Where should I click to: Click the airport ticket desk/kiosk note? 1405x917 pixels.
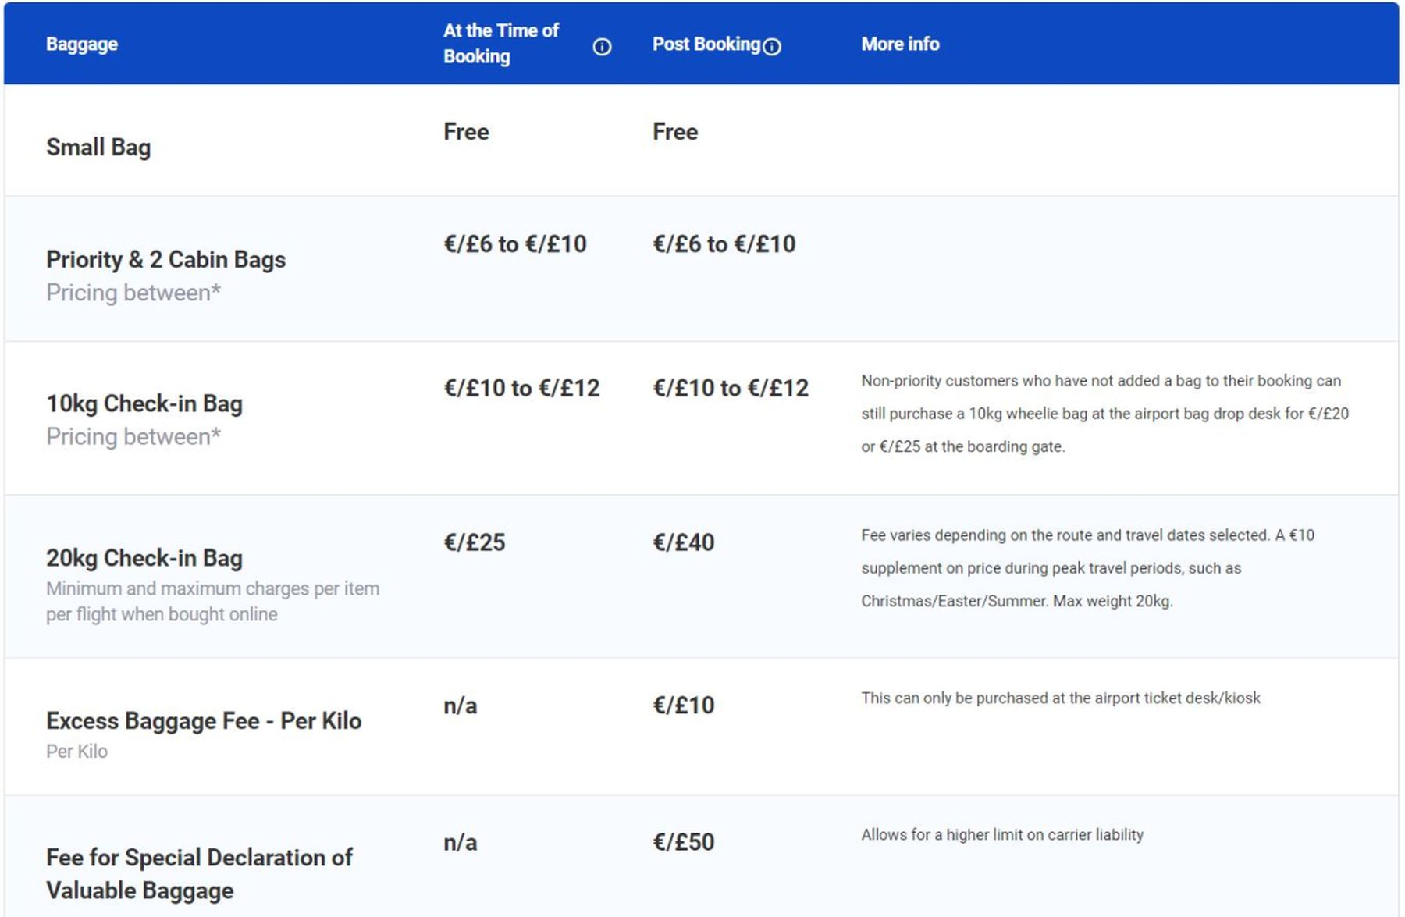coord(1061,698)
